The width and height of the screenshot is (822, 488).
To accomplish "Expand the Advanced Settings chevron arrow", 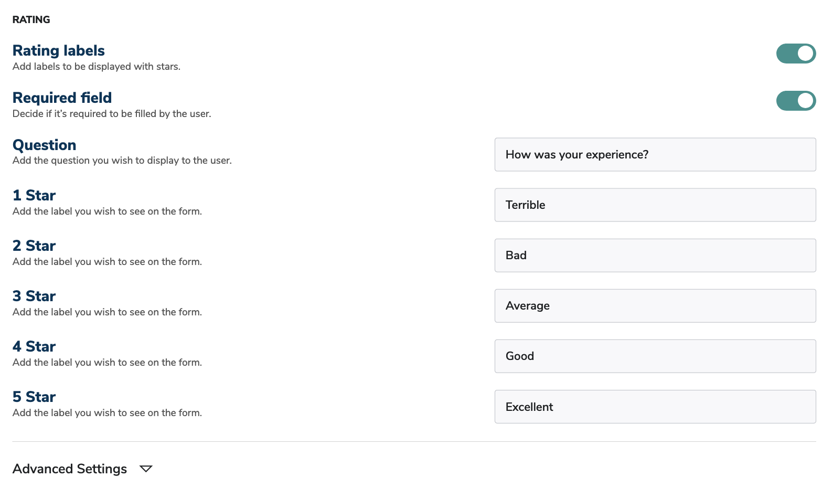I will click(x=146, y=469).
